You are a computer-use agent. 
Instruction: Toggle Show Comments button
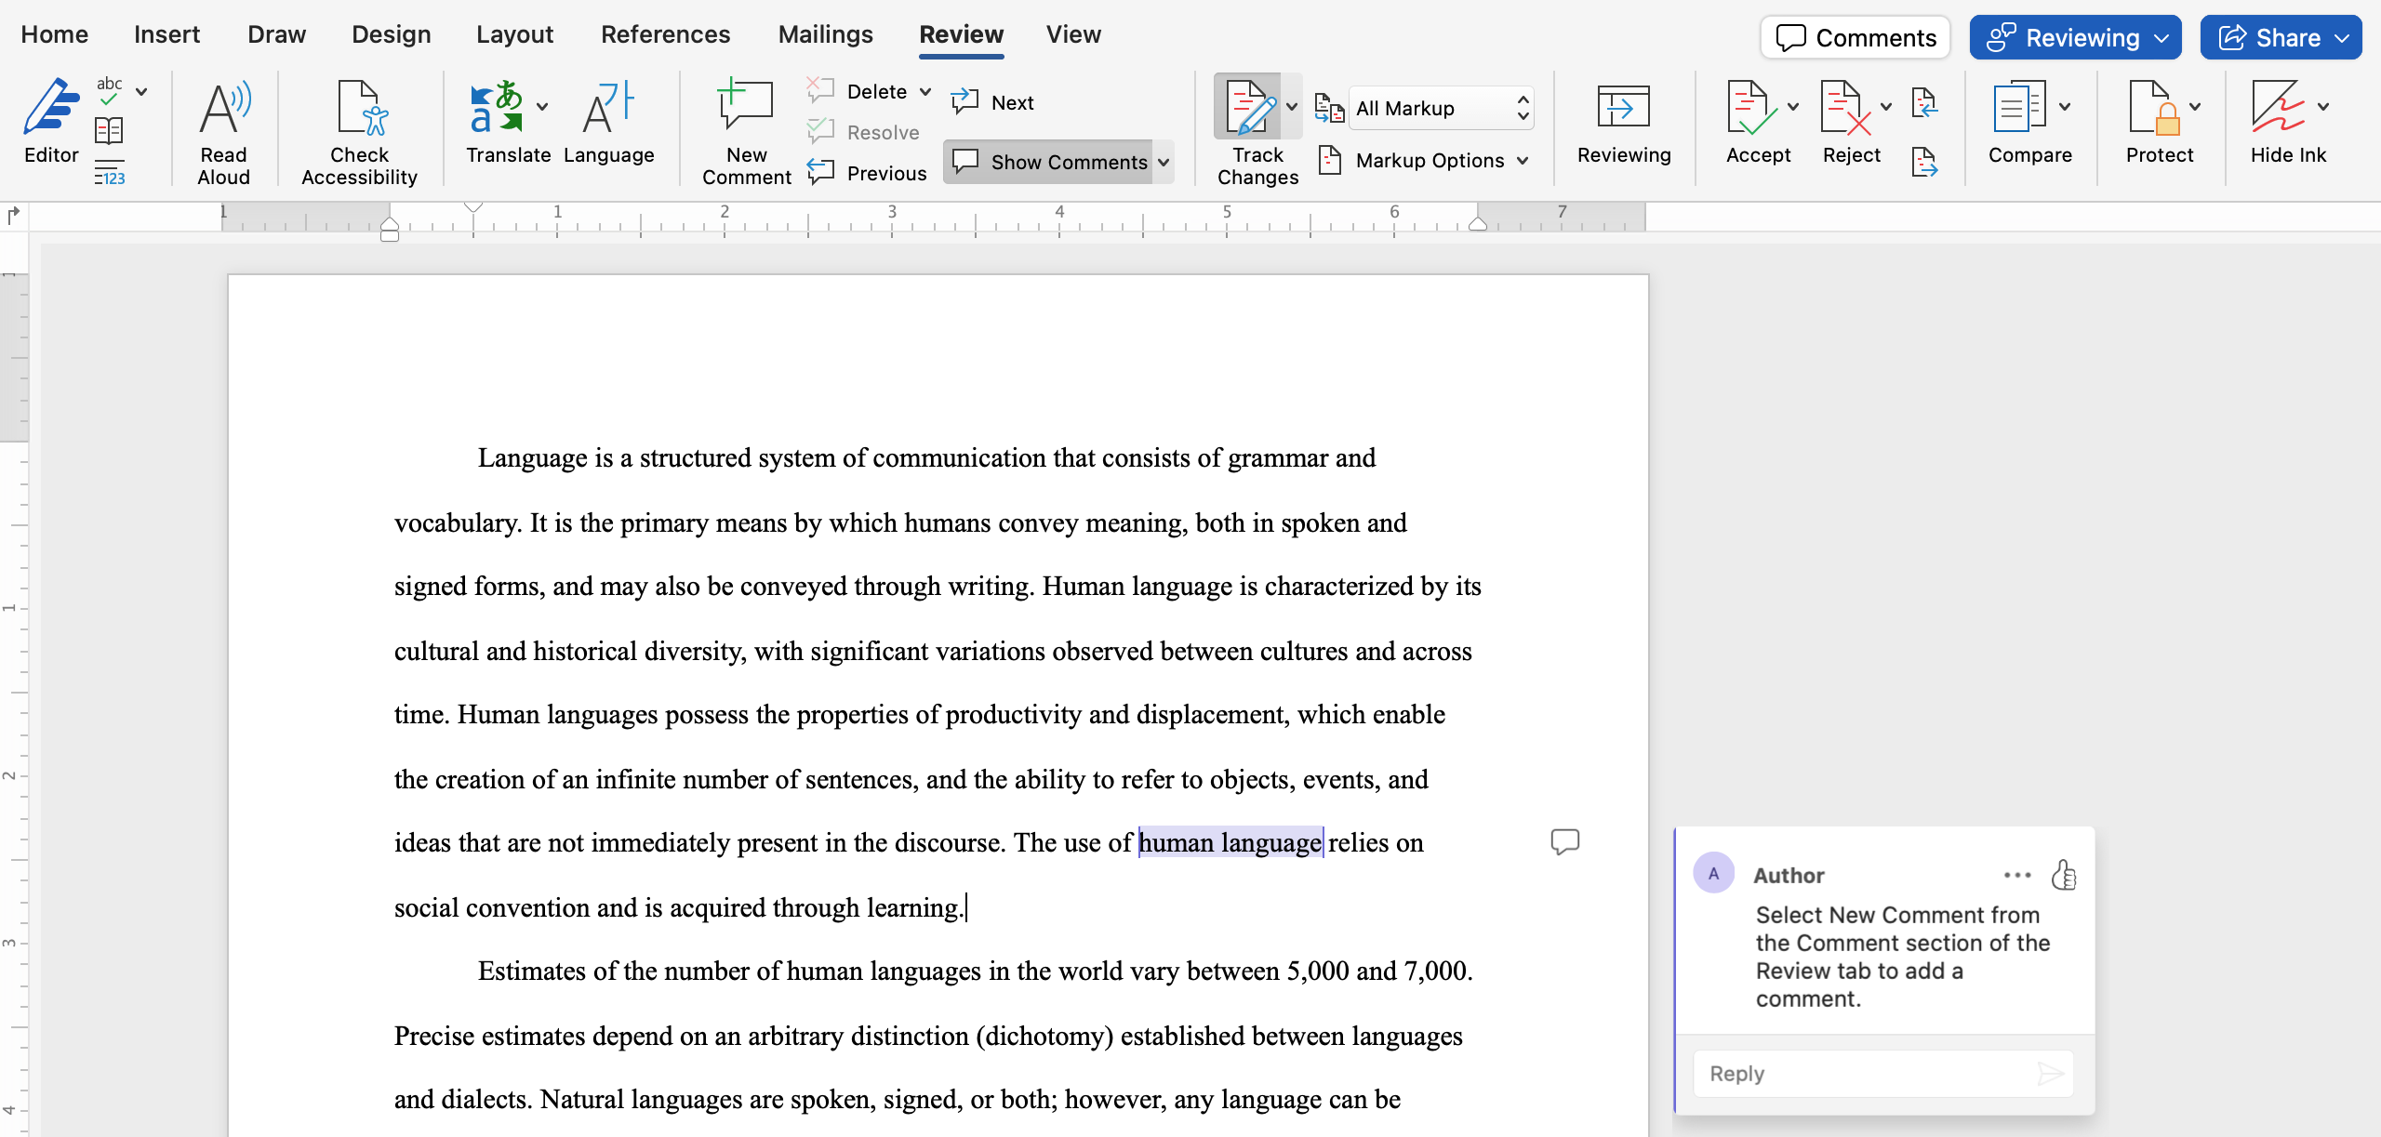[x=1048, y=162]
